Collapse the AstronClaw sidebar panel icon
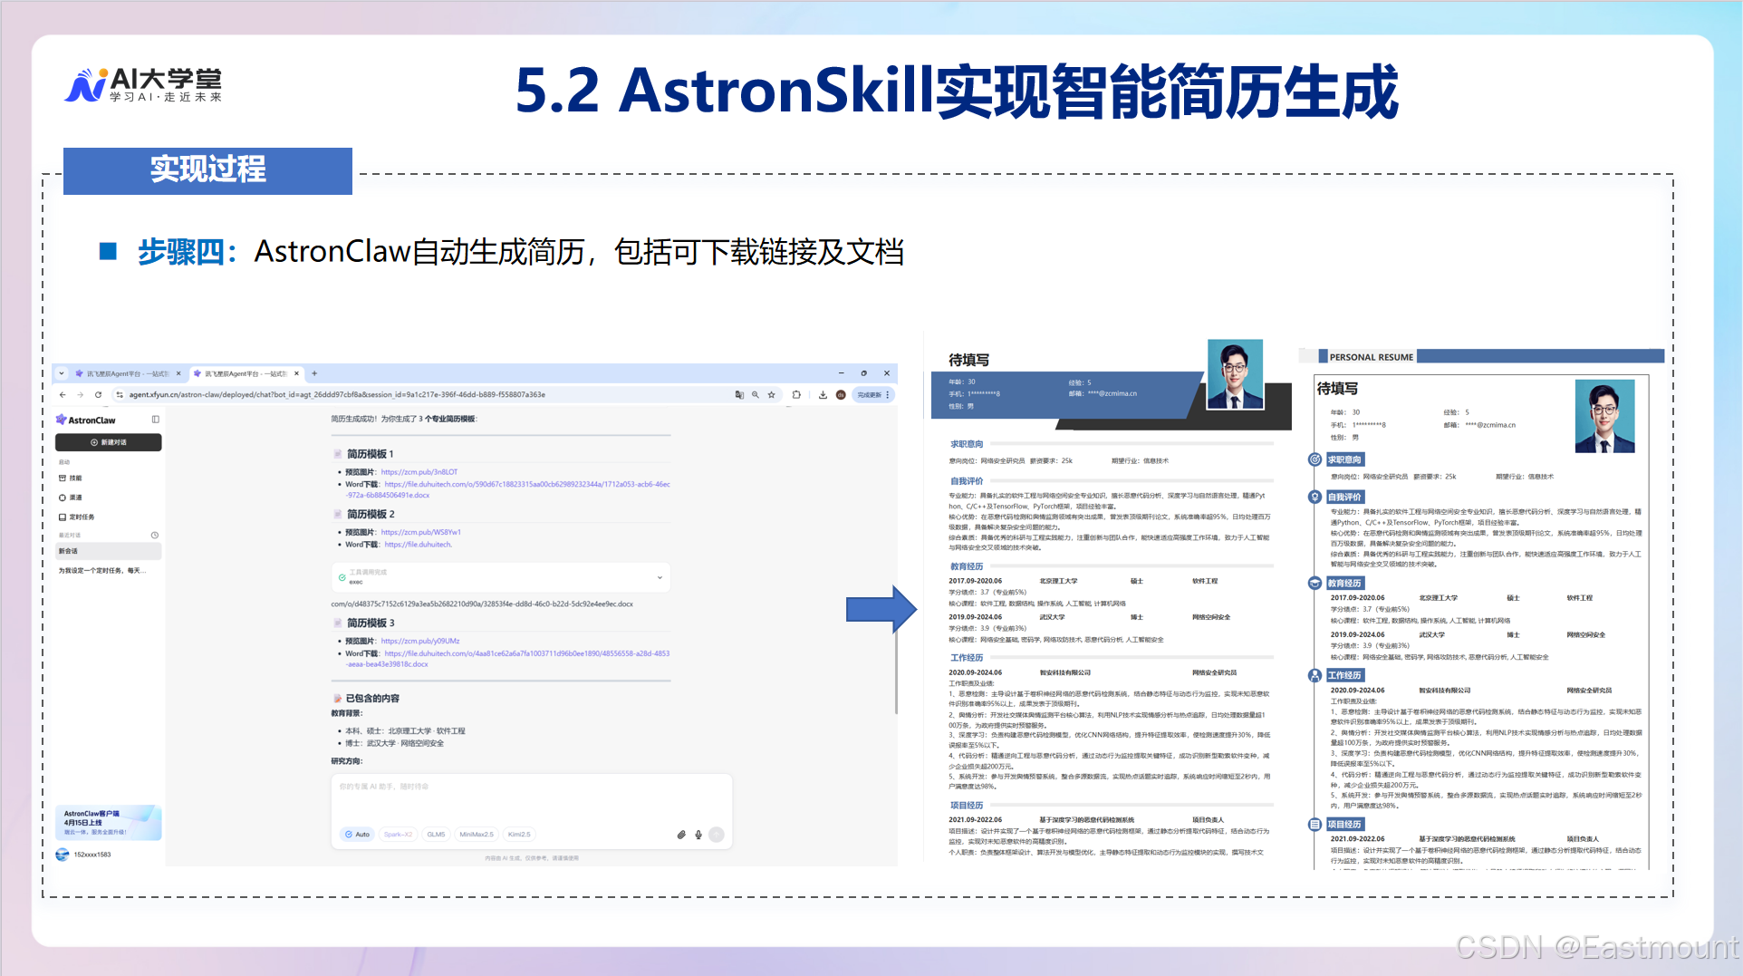 [x=156, y=420]
